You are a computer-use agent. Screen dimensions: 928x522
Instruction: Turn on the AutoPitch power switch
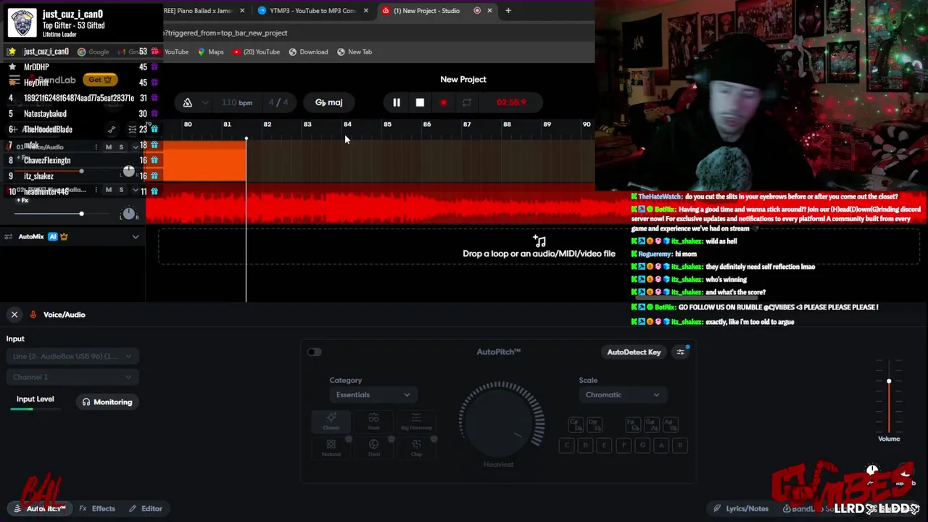pyautogui.click(x=314, y=352)
